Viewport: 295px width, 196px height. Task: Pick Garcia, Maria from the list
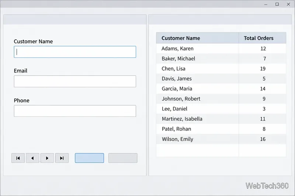221,89
